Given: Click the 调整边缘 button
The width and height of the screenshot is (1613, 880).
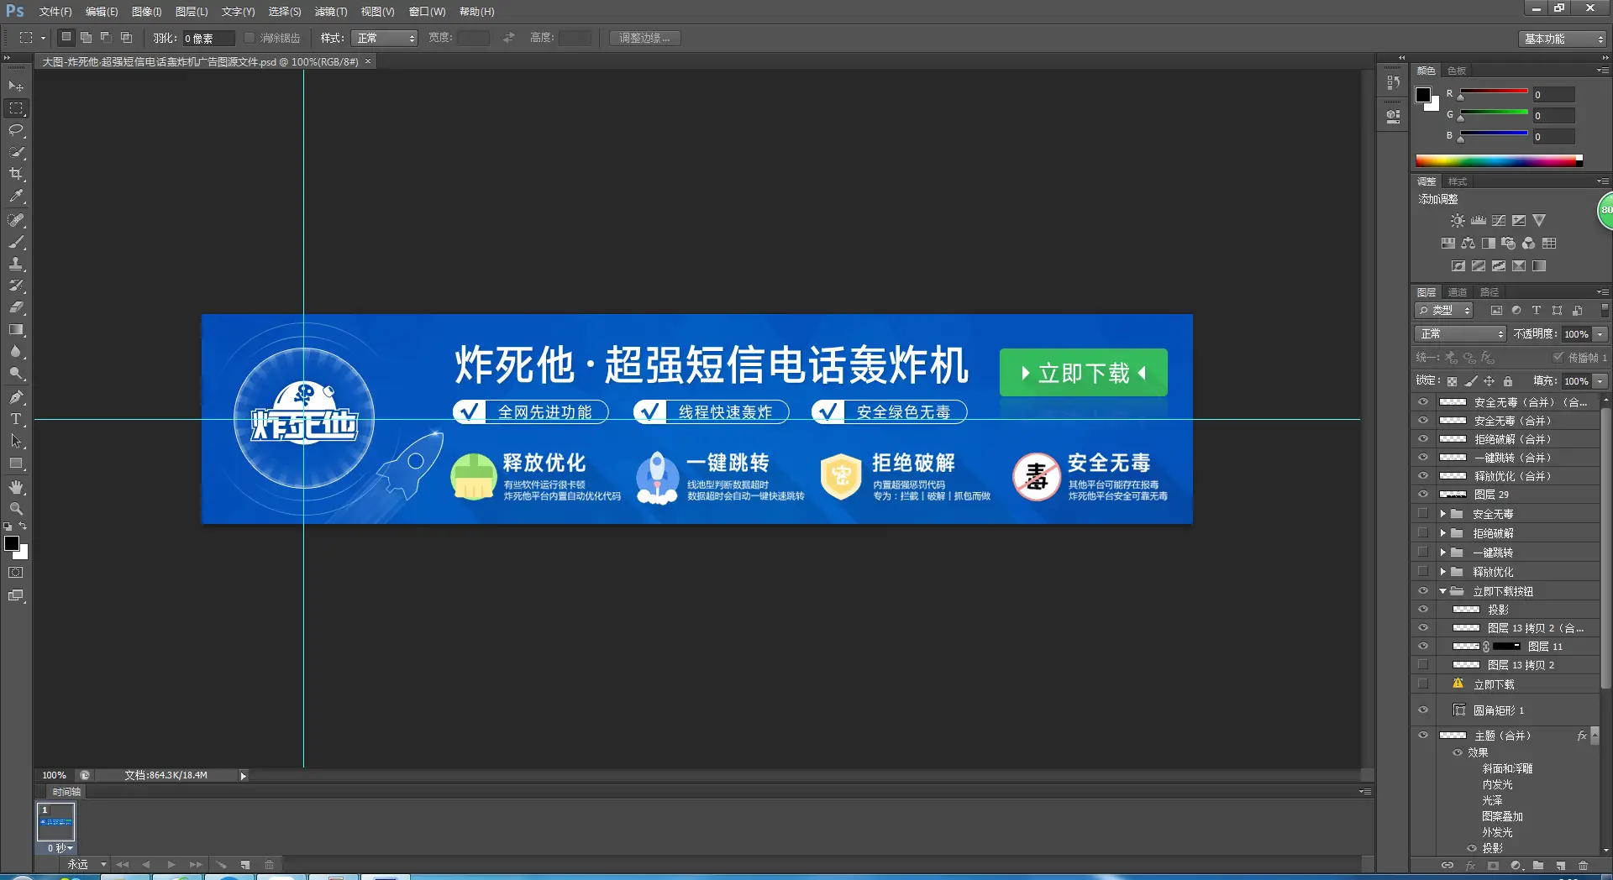Looking at the screenshot, I should [x=644, y=37].
